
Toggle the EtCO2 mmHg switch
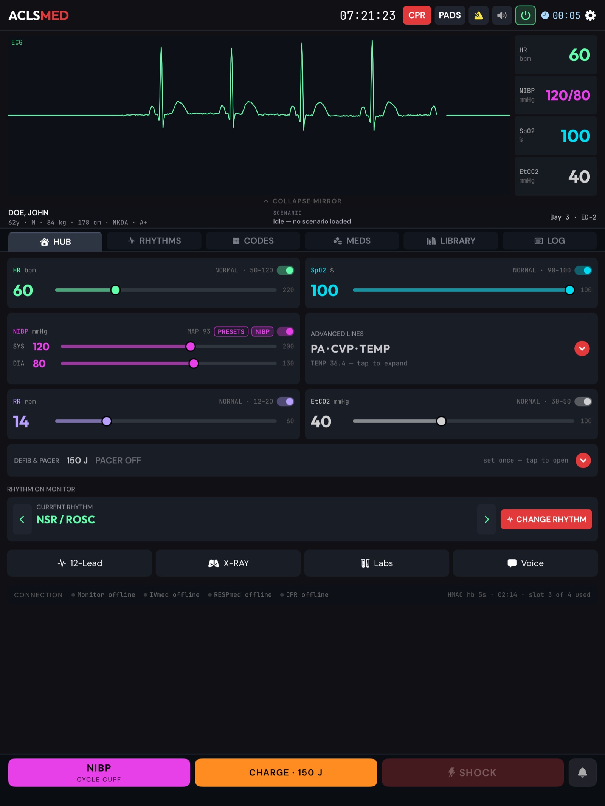583,401
